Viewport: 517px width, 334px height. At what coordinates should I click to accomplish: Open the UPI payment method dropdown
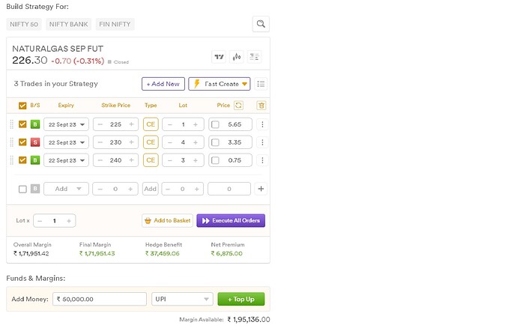[x=182, y=299]
